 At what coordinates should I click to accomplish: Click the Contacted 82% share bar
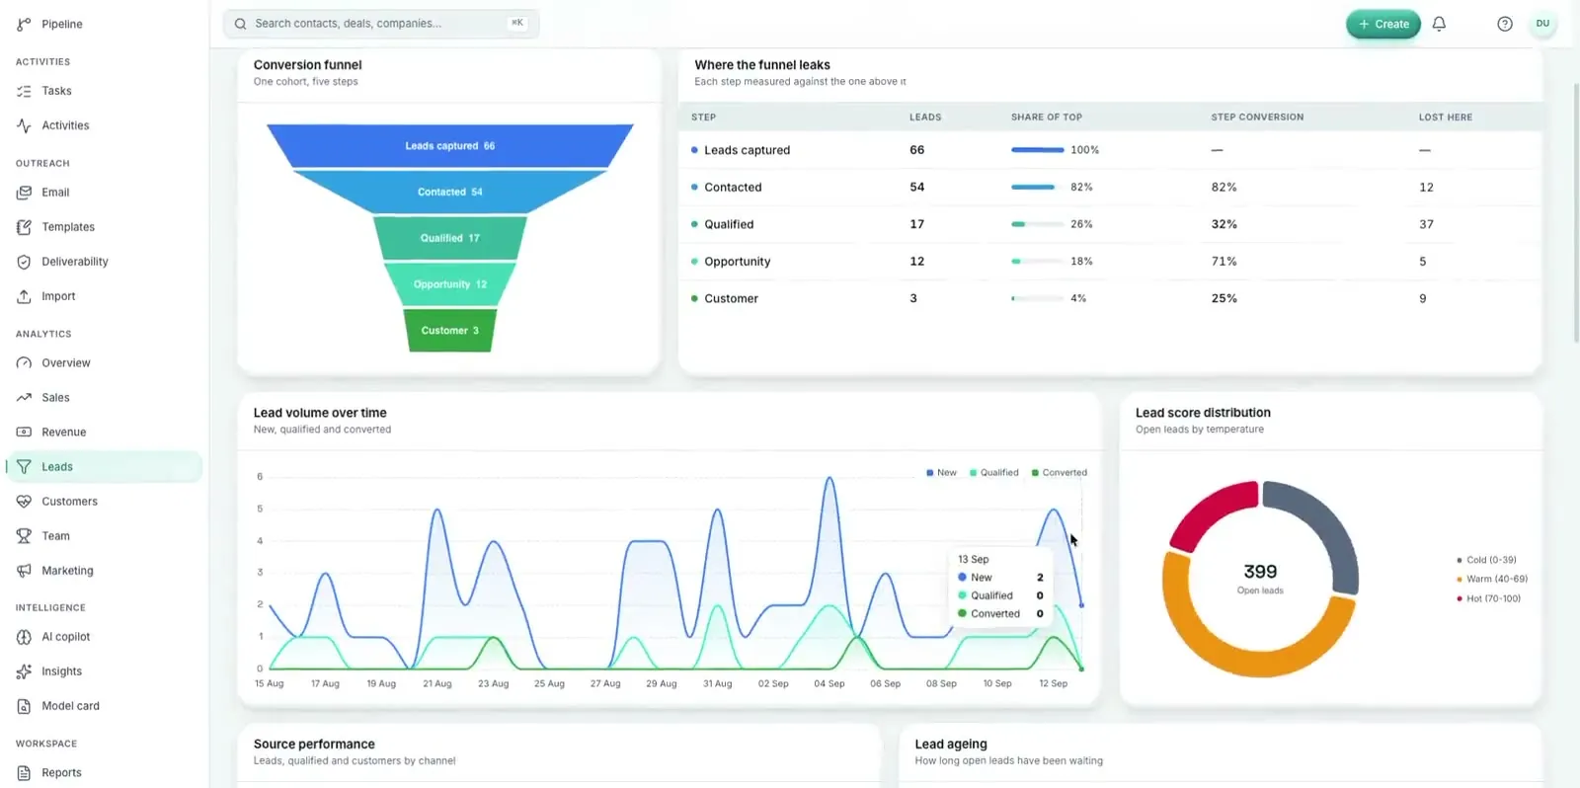pyautogui.click(x=1037, y=188)
